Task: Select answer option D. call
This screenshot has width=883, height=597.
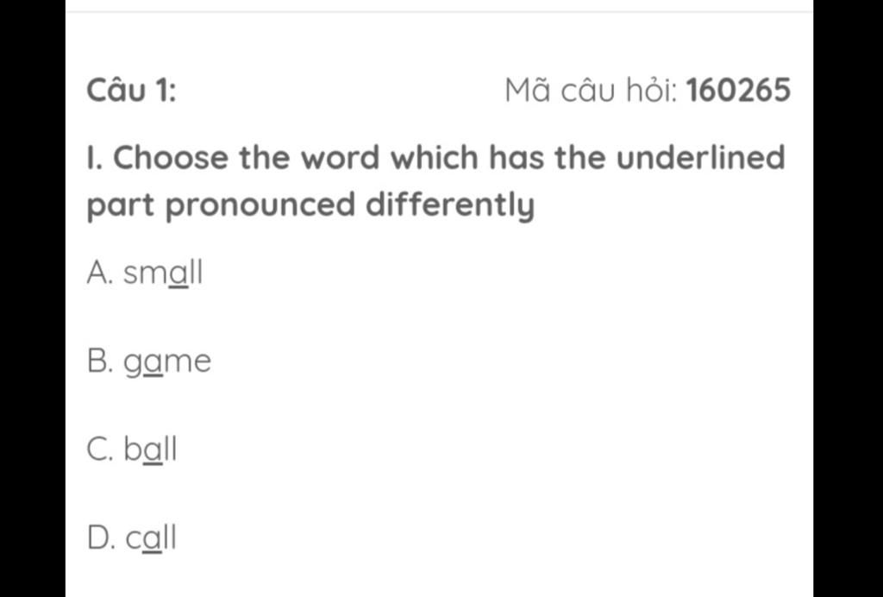Action: 132,537
